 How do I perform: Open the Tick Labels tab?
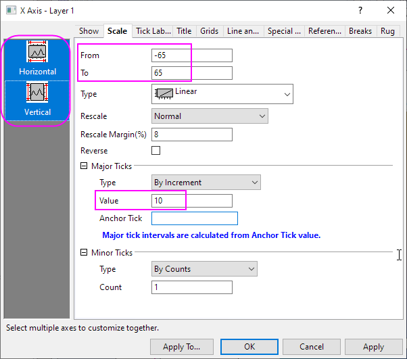(152, 31)
